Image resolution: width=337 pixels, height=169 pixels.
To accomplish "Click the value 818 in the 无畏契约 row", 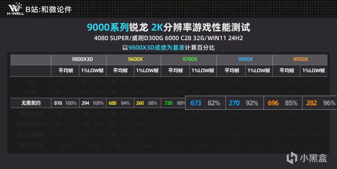I will 58,103.
